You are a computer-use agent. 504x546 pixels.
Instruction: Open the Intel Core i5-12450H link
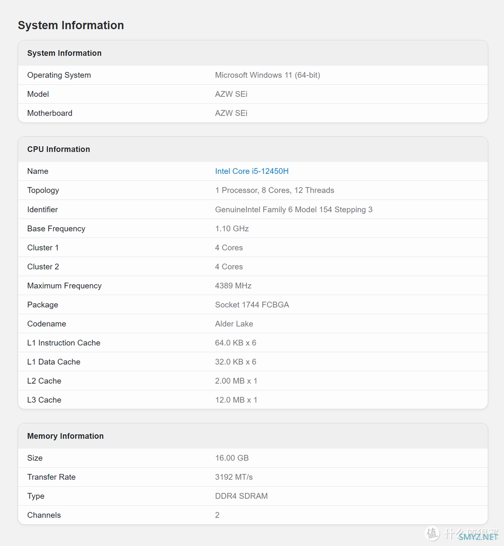pyautogui.click(x=252, y=171)
